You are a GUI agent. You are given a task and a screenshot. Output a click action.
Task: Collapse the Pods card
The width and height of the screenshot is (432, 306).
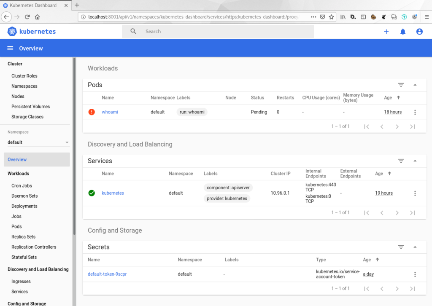(x=415, y=85)
